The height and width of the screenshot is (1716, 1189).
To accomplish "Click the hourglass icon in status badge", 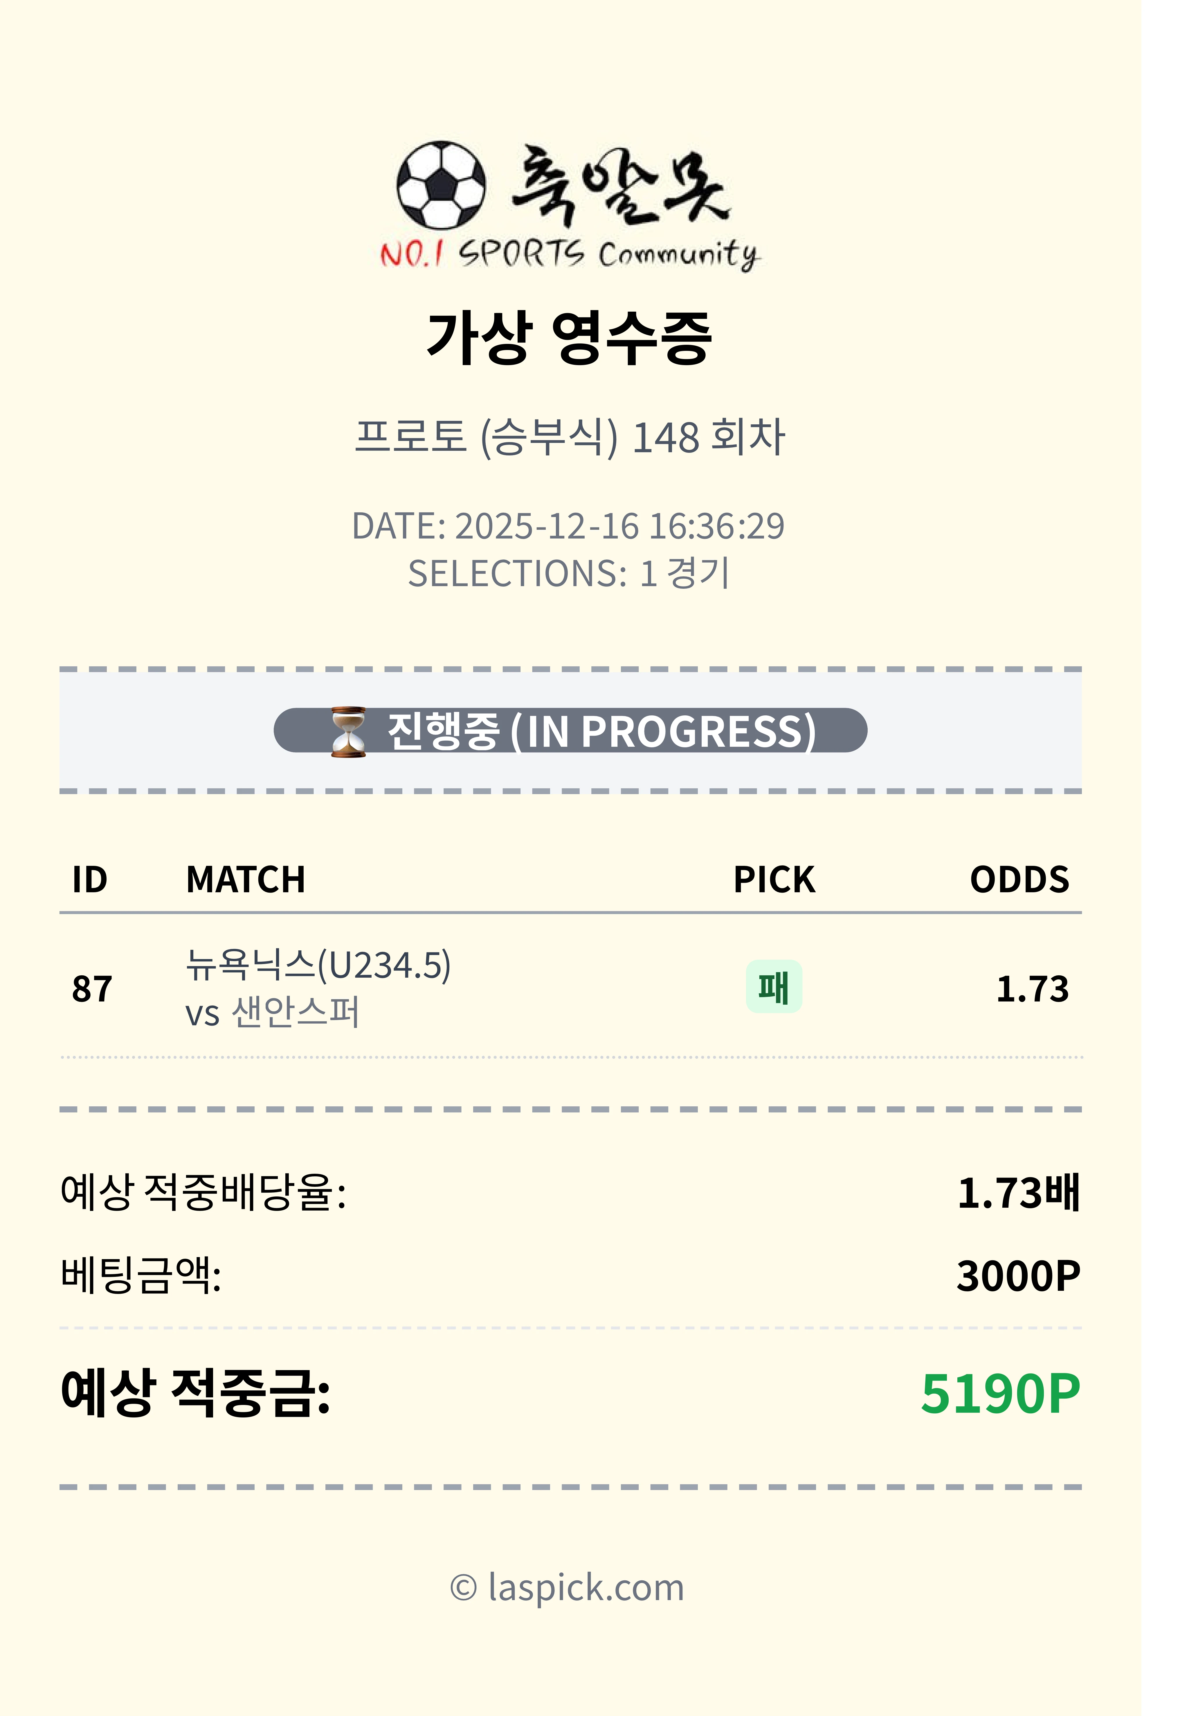I will 348,731.
